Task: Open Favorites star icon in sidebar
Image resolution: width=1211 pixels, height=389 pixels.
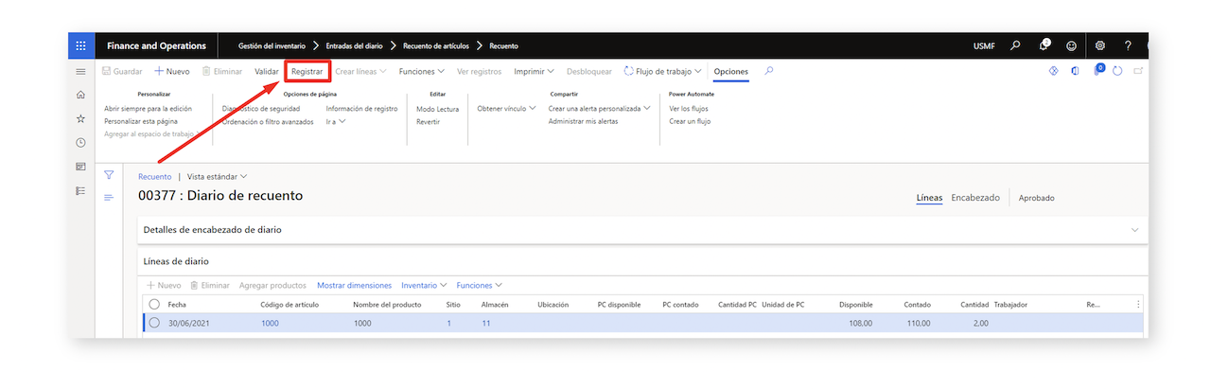Action: [x=80, y=118]
